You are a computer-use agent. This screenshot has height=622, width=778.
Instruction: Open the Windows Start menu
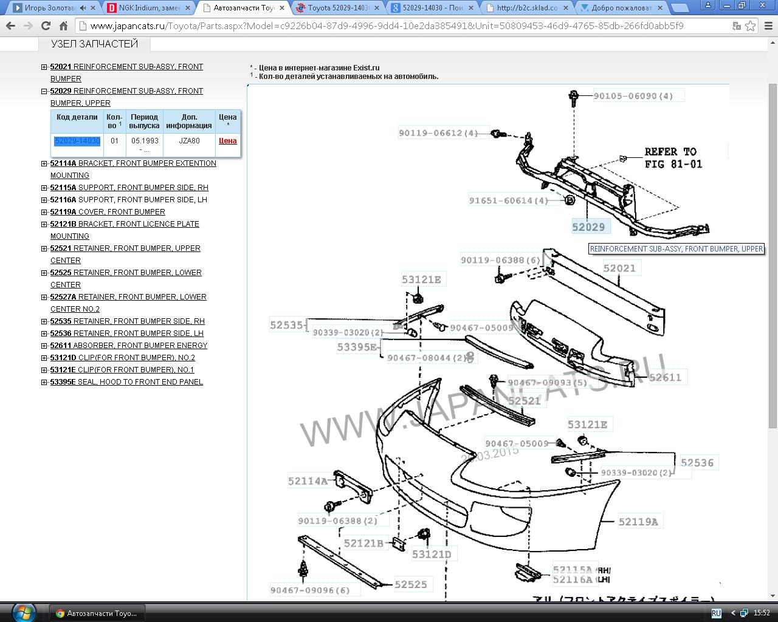click(23, 612)
